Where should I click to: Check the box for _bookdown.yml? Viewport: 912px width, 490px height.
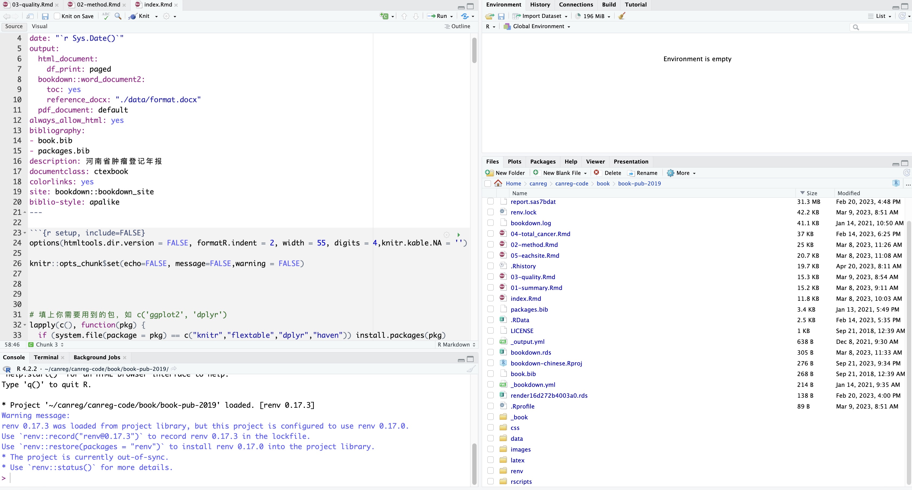coord(490,384)
